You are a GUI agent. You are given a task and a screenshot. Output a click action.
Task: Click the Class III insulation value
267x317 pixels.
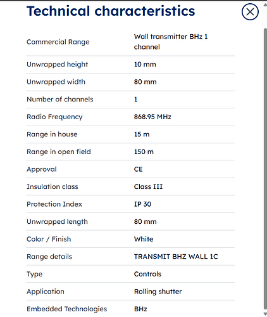pos(148,187)
